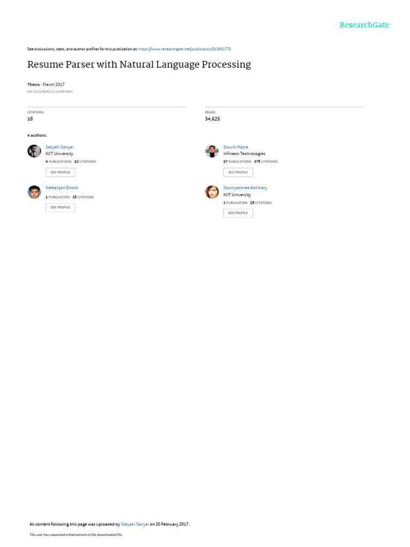Click Satyaki Sanyal's profile photo
This screenshot has width=410, height=547.
tap(34, 151)
